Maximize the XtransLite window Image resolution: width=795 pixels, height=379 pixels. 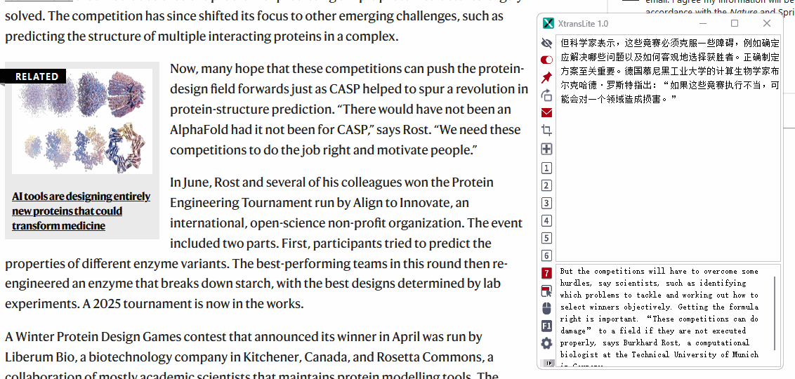coord(735,24)
